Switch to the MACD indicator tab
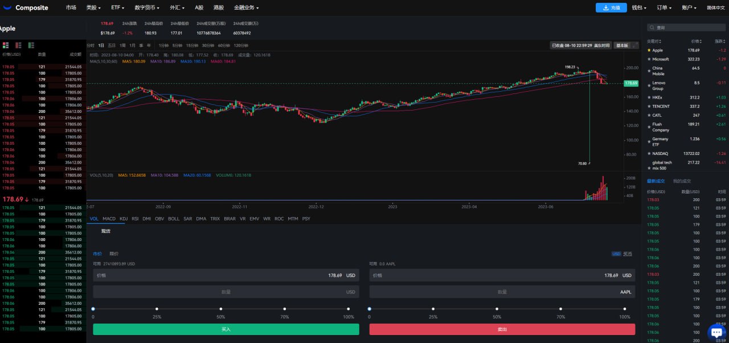 click(x=109, y=219)
